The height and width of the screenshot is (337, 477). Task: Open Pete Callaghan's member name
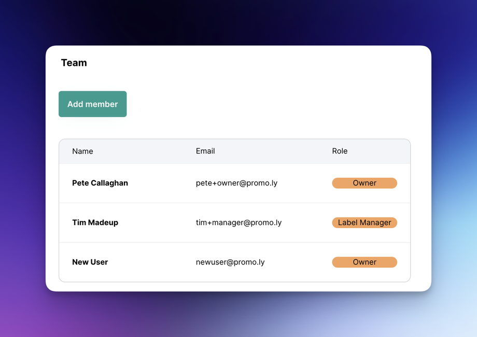[100, 183]
